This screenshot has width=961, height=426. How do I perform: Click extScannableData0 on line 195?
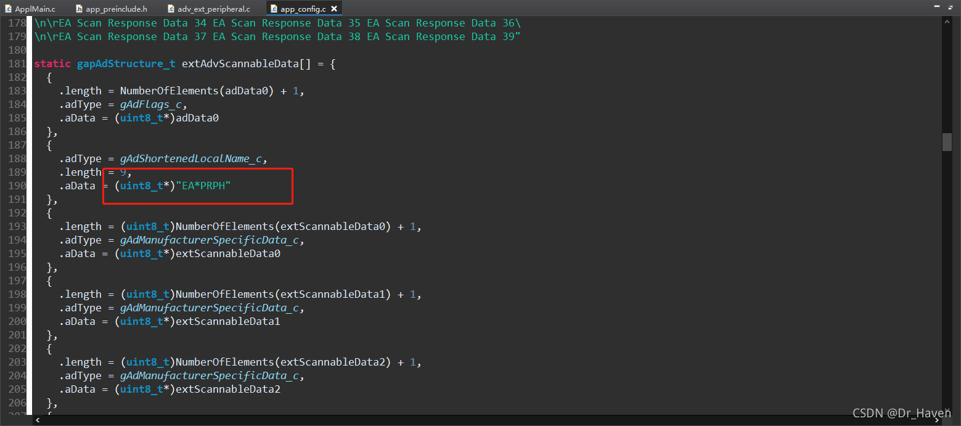pos(227,253)
